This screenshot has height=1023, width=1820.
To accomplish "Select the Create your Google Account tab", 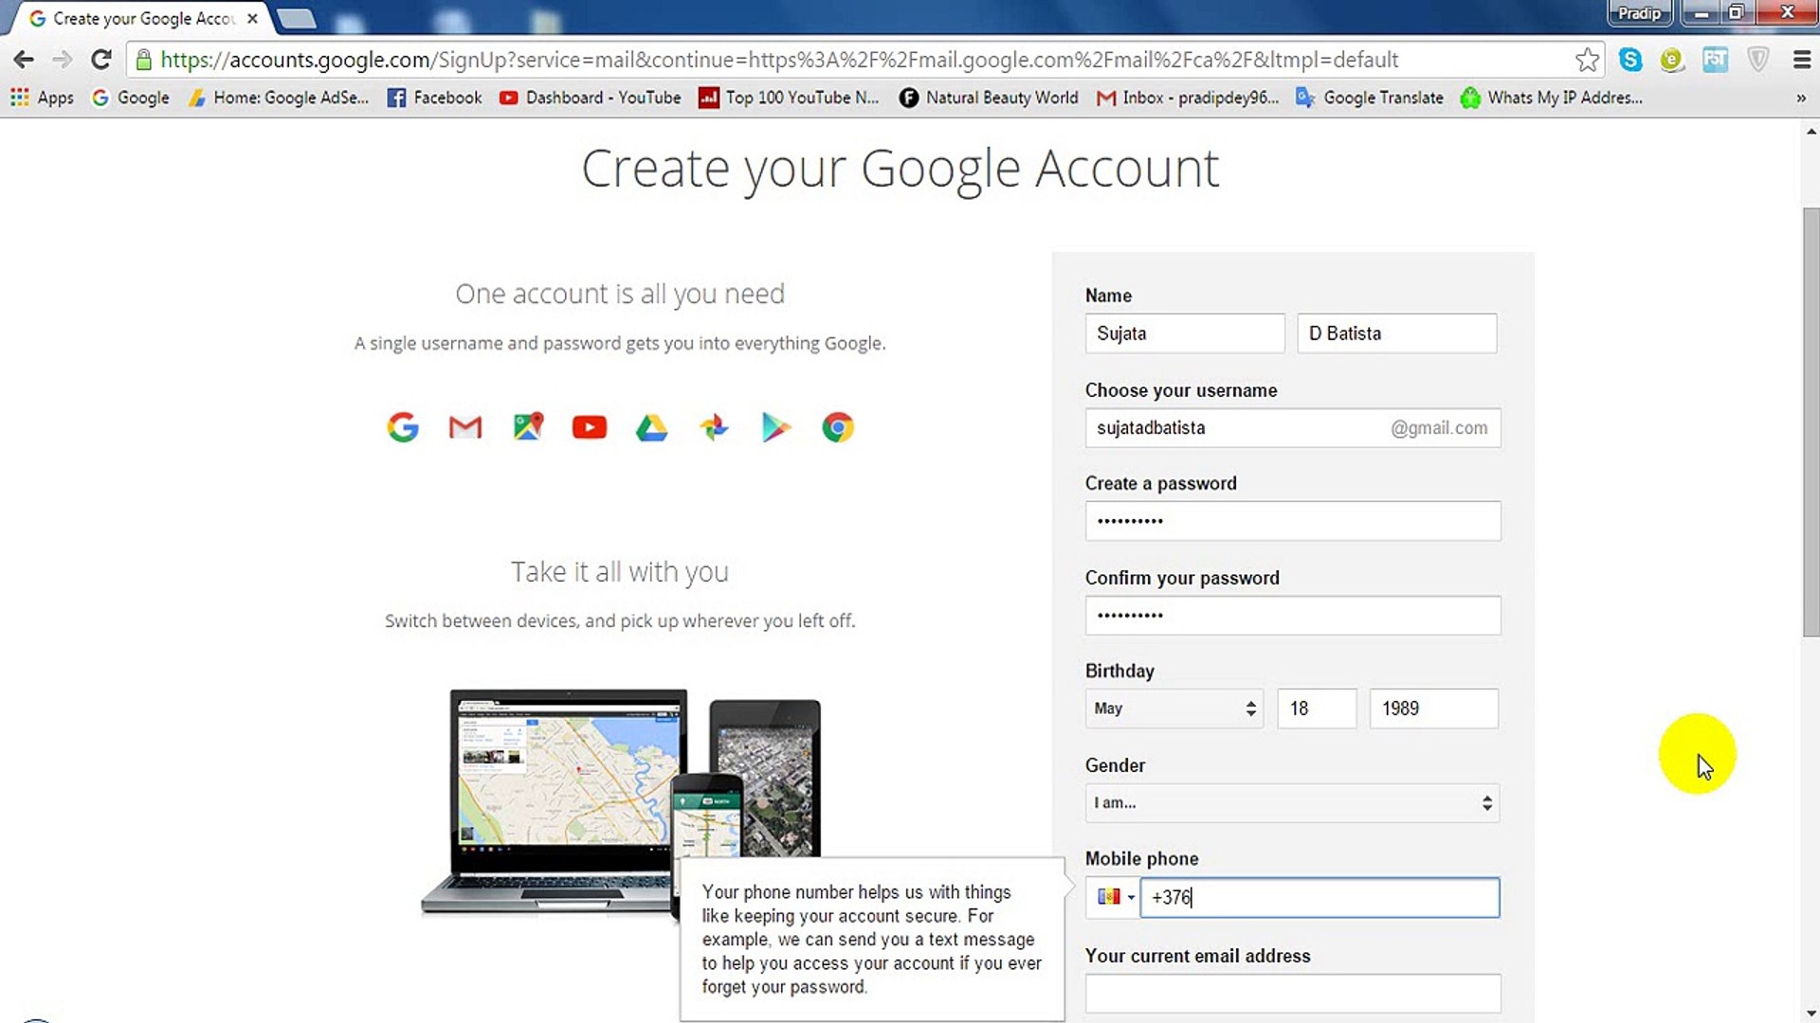I will (x=133, y=18).
